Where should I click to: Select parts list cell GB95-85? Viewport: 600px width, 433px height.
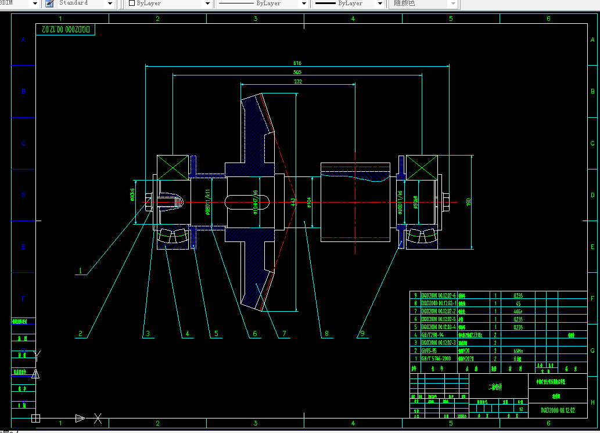pos(429,351)
